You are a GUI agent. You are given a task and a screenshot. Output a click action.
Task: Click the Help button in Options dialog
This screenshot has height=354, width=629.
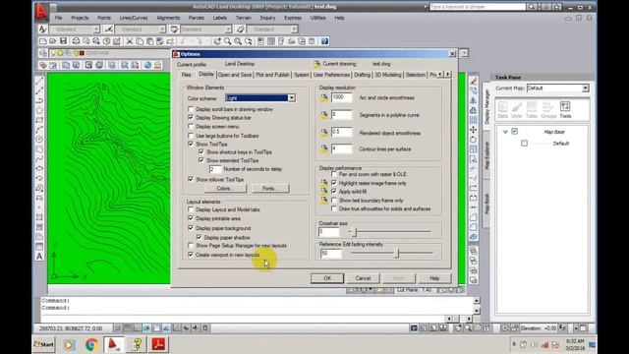coord(434,278)
